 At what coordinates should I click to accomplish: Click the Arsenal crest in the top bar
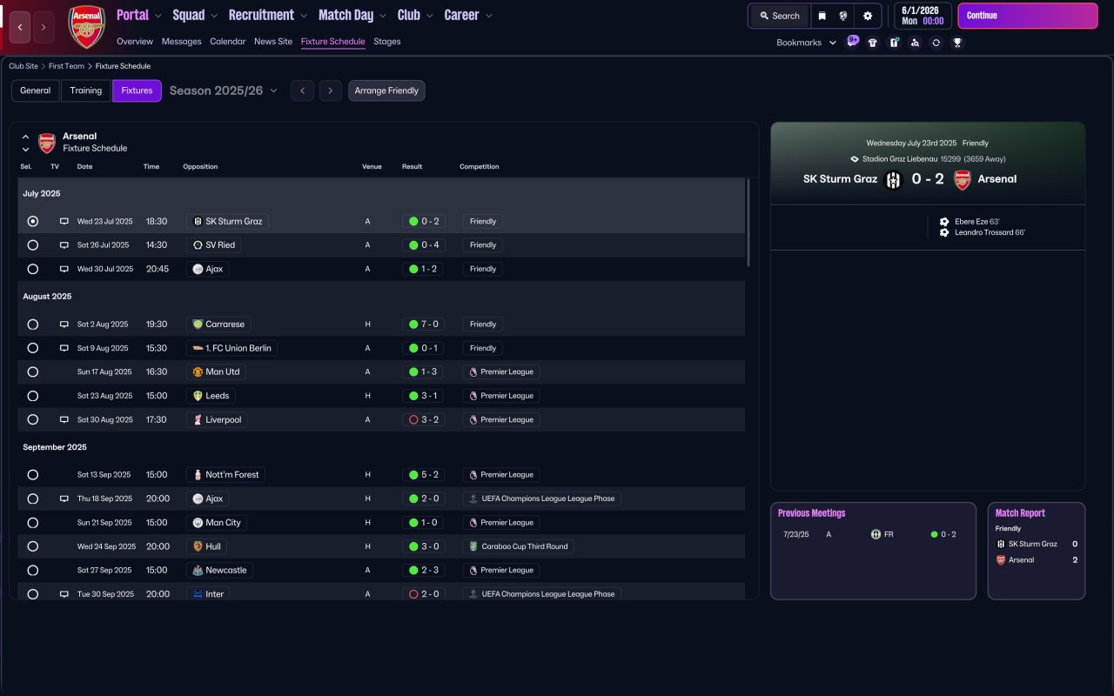86,27
